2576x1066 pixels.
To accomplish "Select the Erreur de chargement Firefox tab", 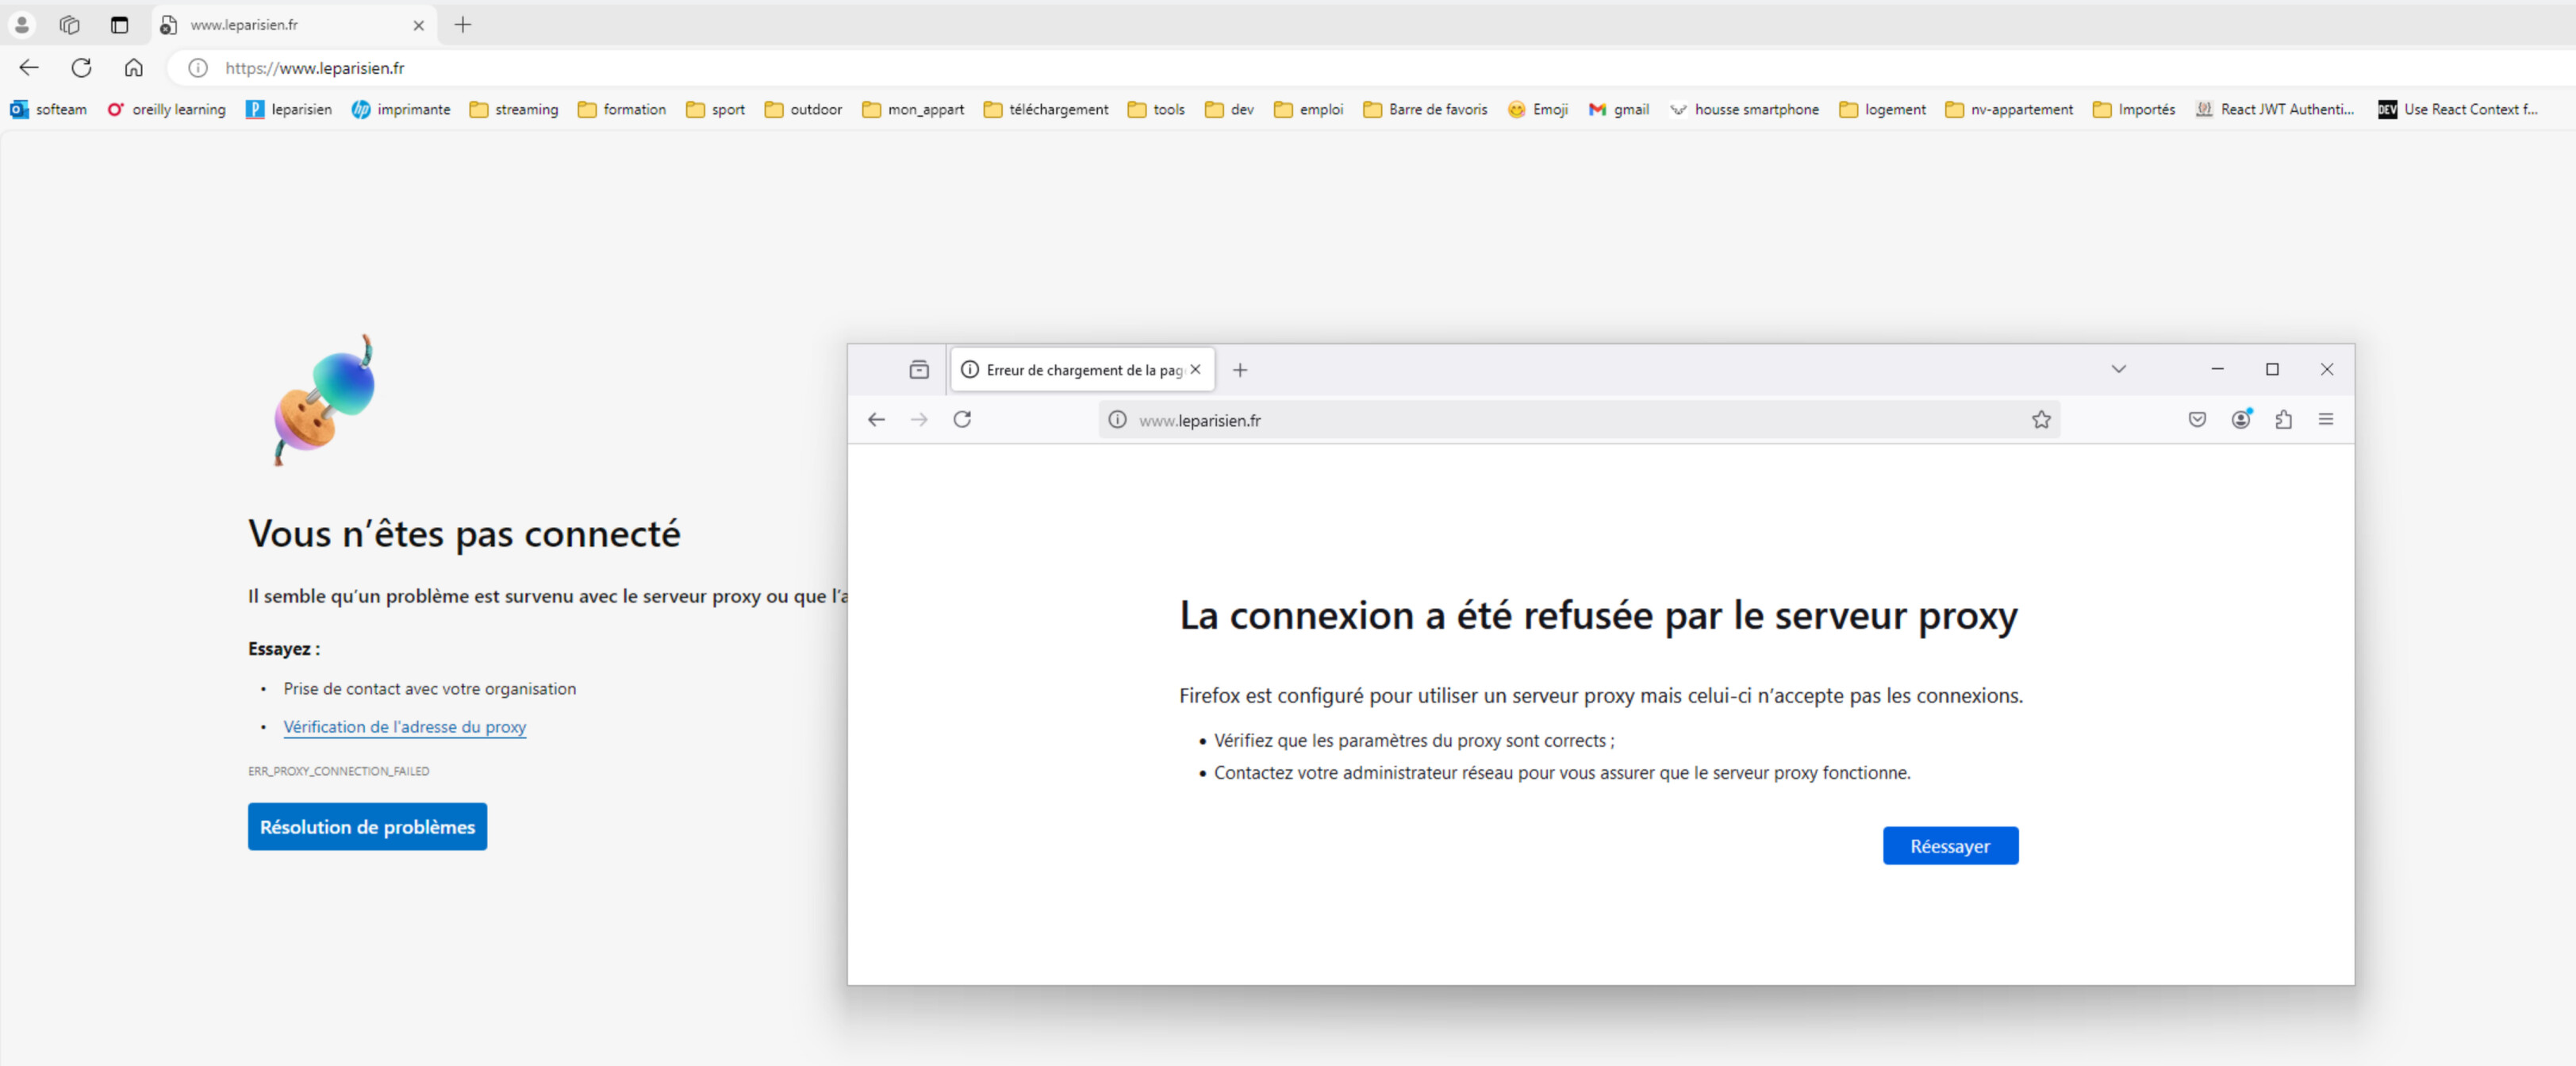I will [x=1074, y=371].
